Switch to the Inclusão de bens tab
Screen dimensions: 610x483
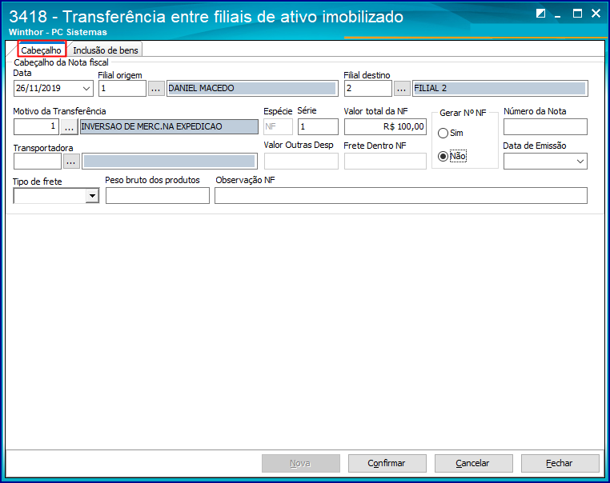[x=106, y=50]
